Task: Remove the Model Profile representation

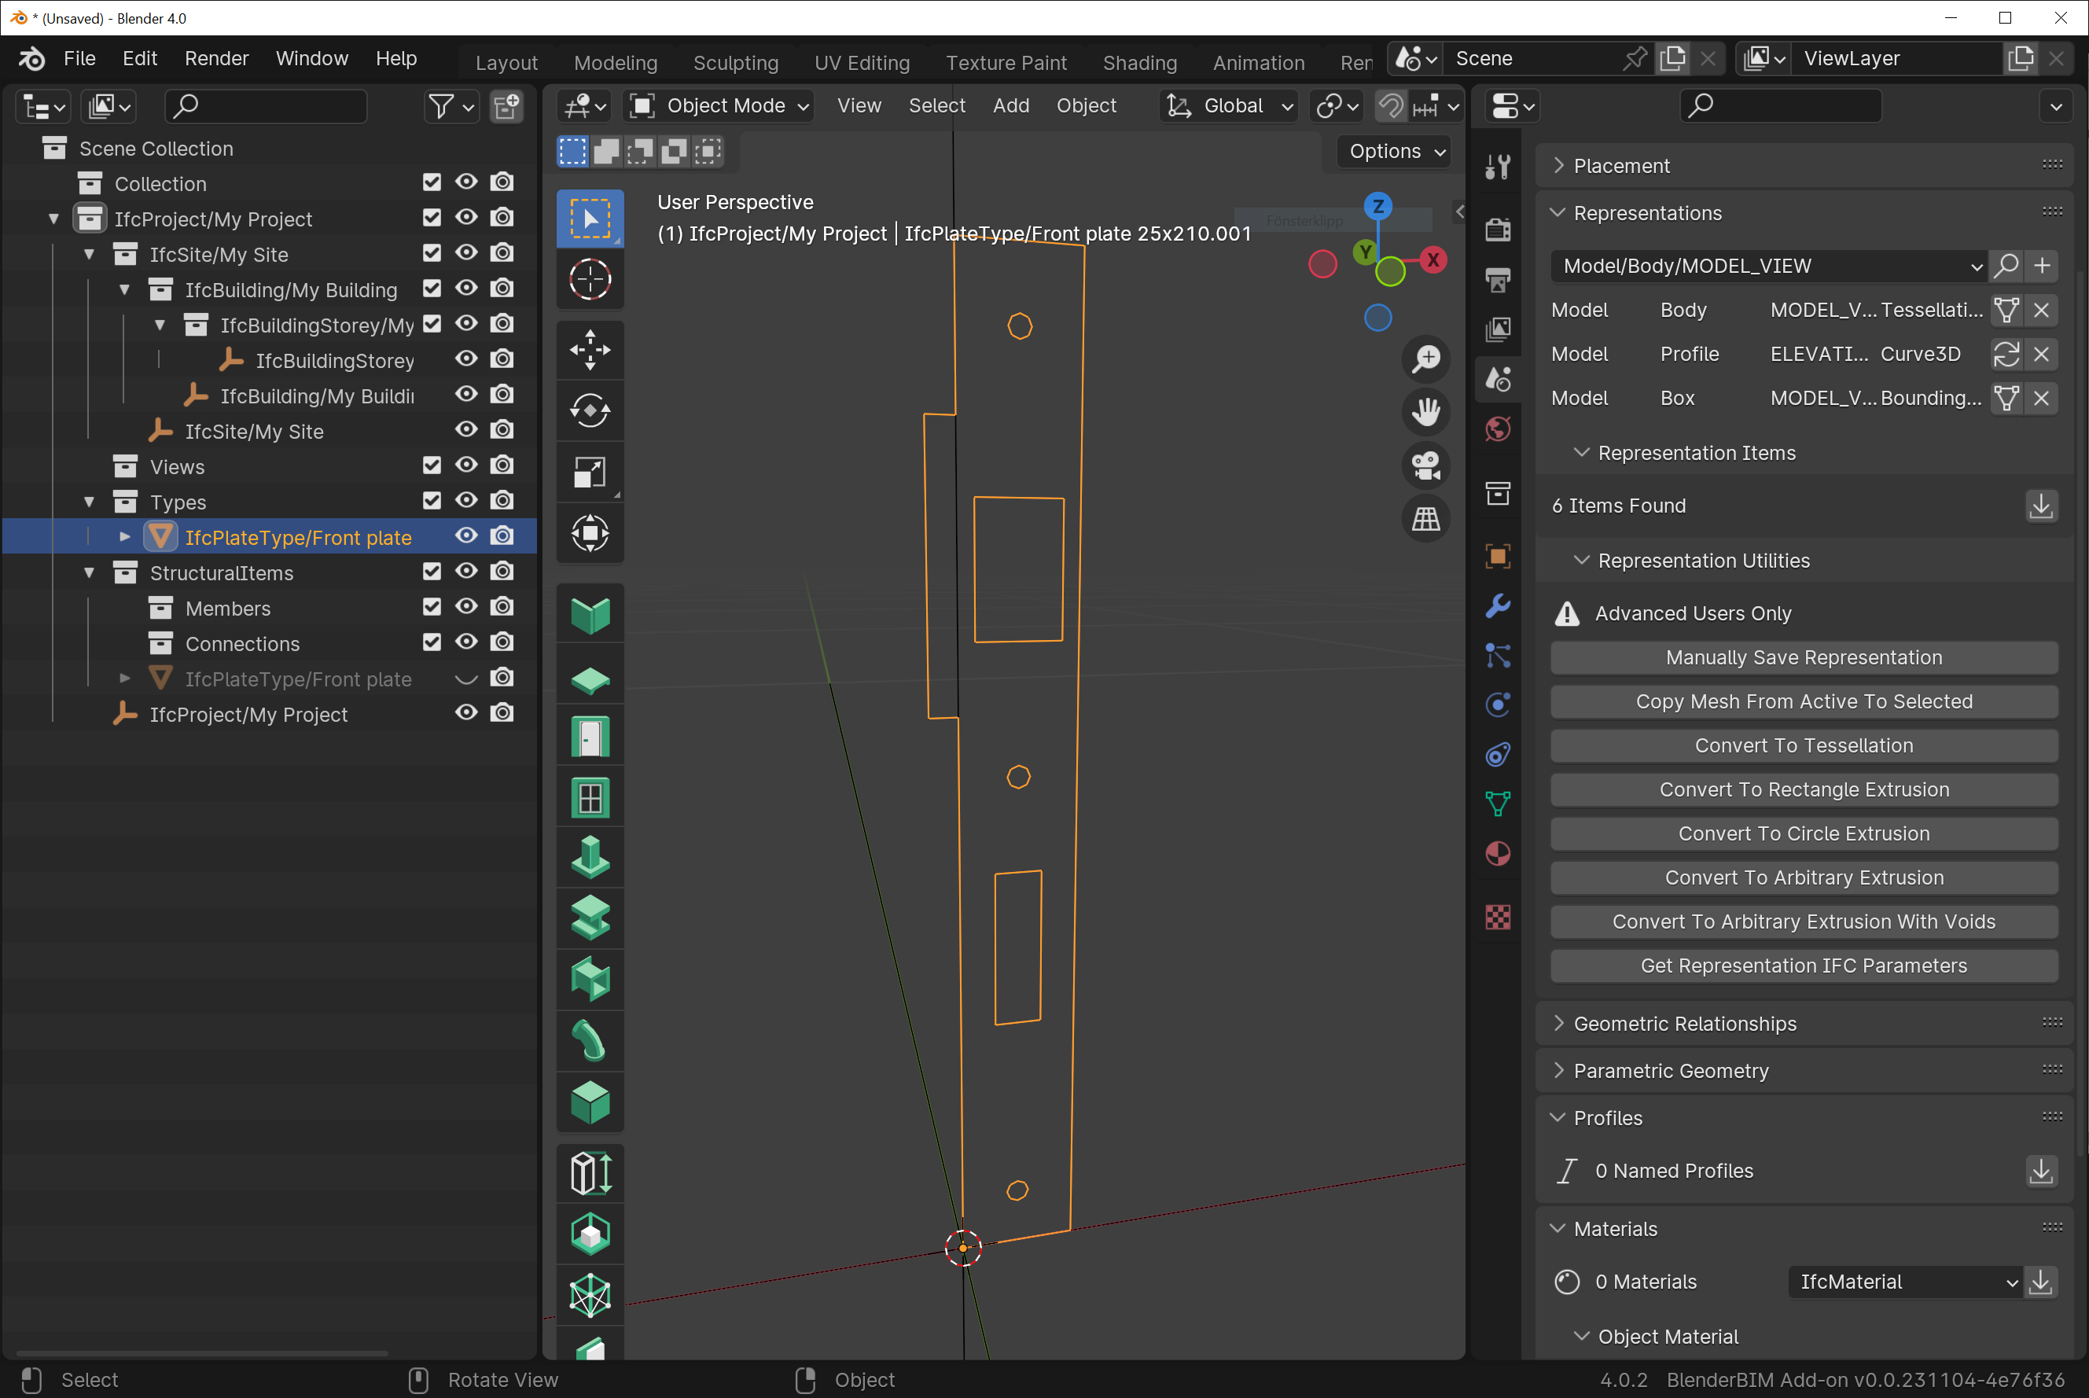Action: coord(2041,354)
